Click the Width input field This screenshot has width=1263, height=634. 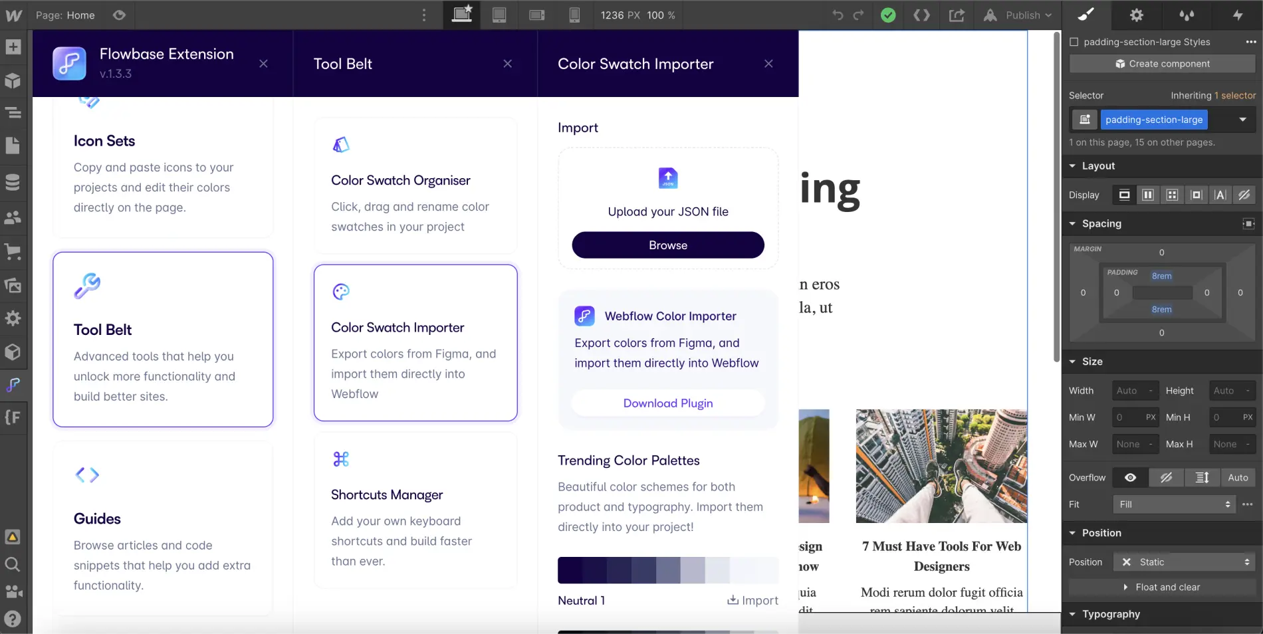coord(1135,391)
